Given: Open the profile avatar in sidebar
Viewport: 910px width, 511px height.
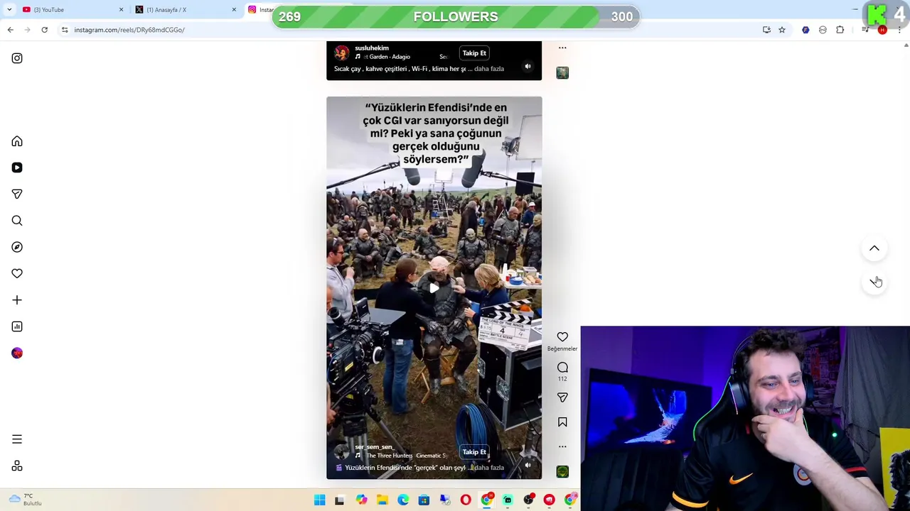Looking at the screenshot, I should (x=17, y=353).
